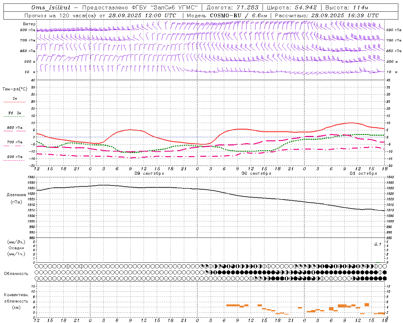Screen dimensions: 403x323
Task: Click the Долгота: 71.283 longitude value
Action: coord(232,8)
